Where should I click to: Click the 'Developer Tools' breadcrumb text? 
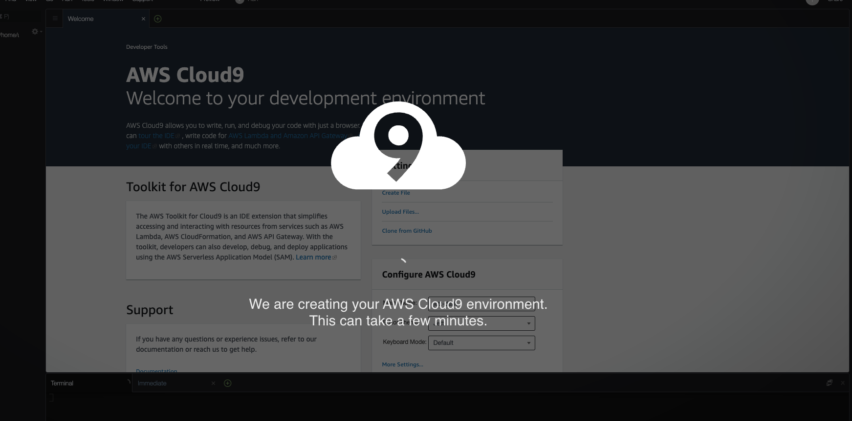pos(147,47)
